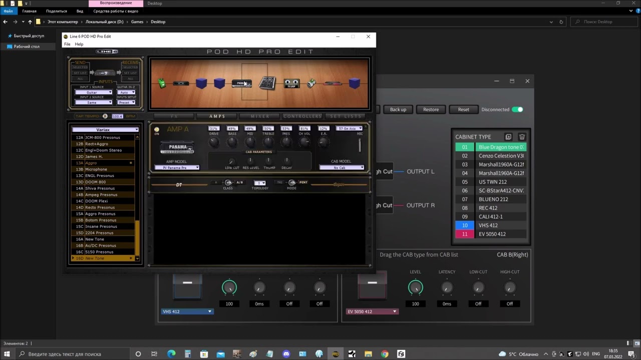Click the Send All button
This screenshot has width=641, height=360.
81,78
